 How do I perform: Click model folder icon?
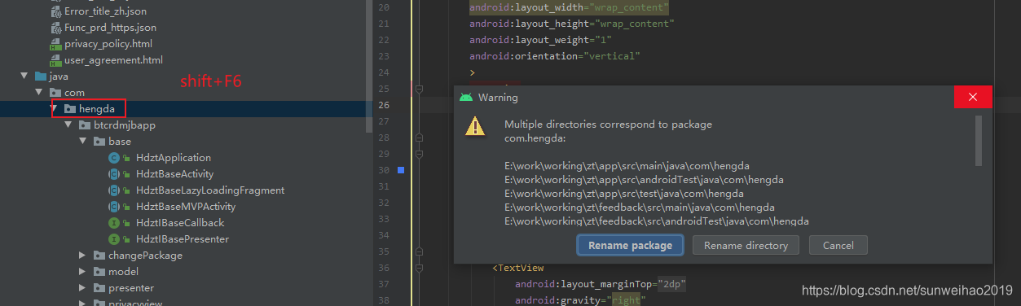[99, 271]
